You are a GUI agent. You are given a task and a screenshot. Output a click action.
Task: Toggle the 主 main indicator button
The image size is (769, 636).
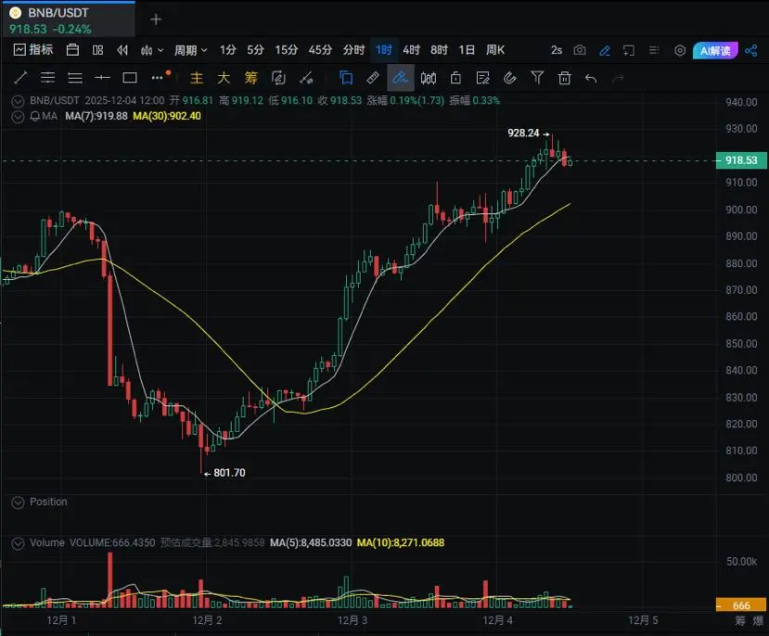196,78
